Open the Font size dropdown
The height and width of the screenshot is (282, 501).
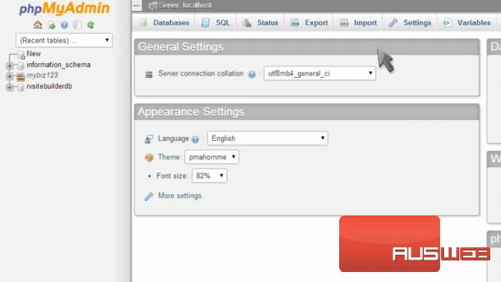(210, 176)
